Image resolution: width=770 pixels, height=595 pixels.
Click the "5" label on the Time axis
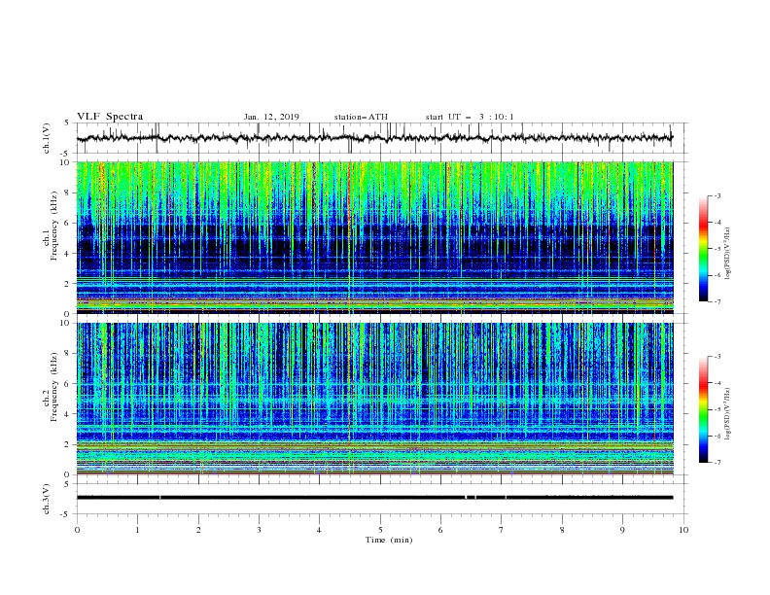(x=380, y=530)
